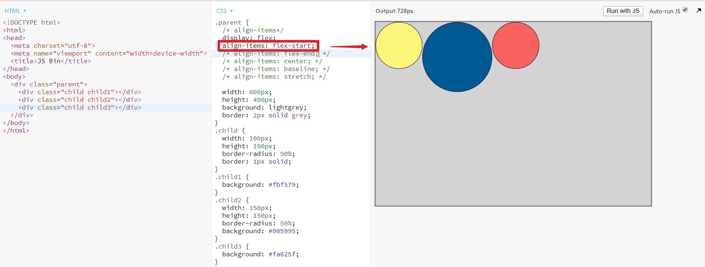Click the red circle in the output
The width and height of the screenshot is (705, 267).
[x=516, y=45]
